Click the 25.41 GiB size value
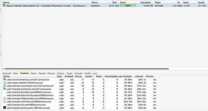Image resolution: width=208 pixels, height=111 pixels. click(x=114, y=6)
